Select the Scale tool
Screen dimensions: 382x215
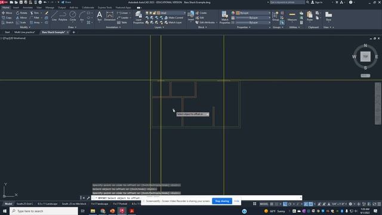click(x=21, y=23)
